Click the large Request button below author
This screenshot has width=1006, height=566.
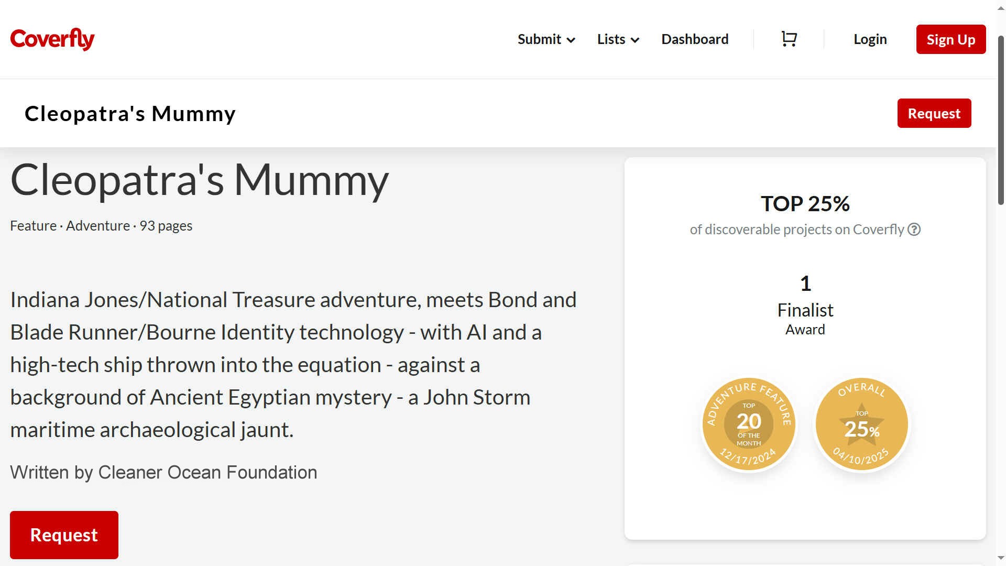click(x=64, y=535)
